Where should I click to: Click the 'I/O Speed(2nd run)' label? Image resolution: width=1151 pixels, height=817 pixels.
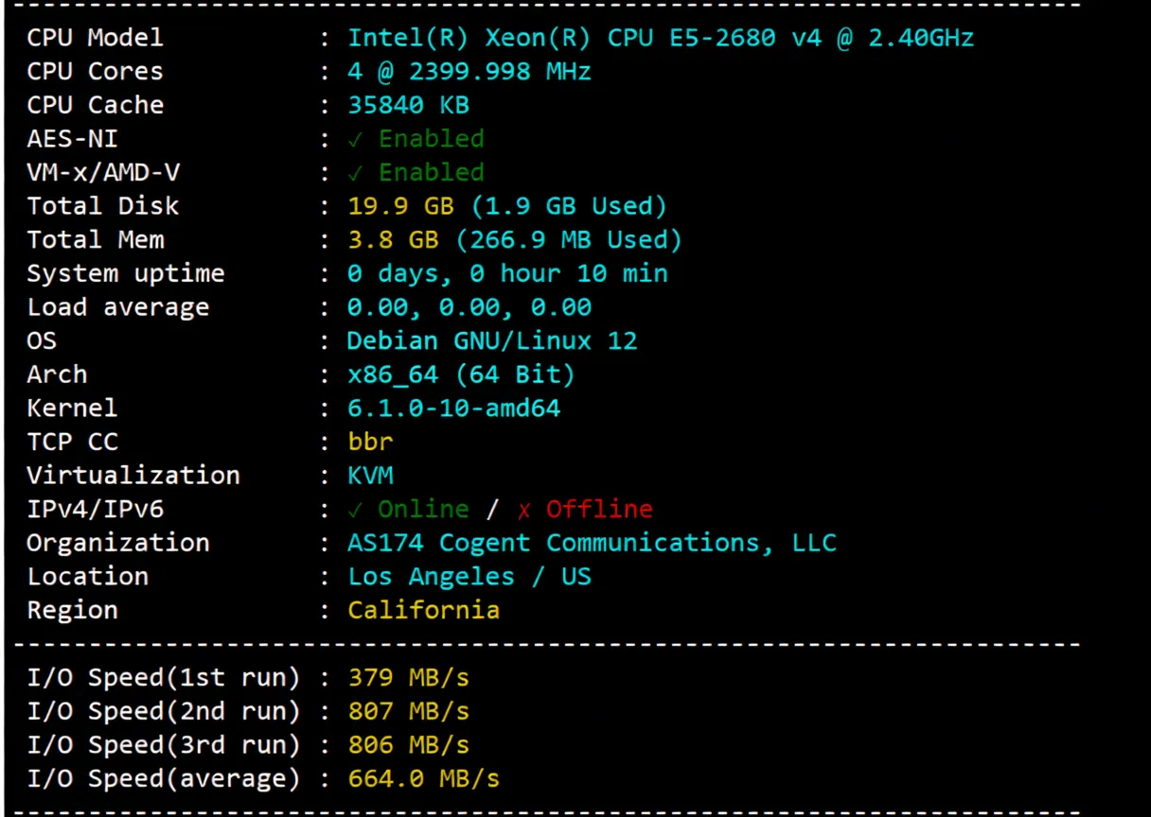click(x=163, y=711)
